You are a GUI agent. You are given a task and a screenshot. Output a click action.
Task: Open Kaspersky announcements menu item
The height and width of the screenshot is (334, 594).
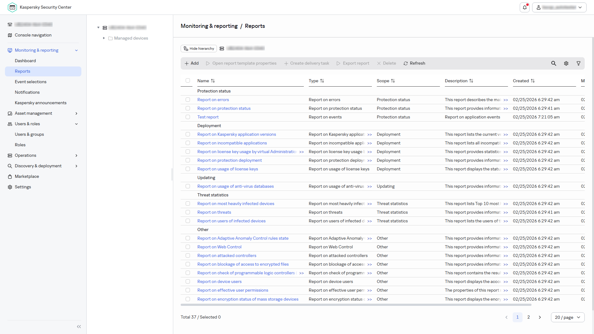(41, 103)
